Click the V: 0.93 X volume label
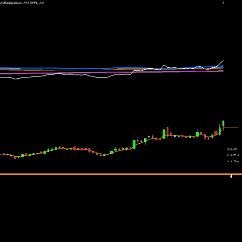The image size is (242, 242). (233, 155)
